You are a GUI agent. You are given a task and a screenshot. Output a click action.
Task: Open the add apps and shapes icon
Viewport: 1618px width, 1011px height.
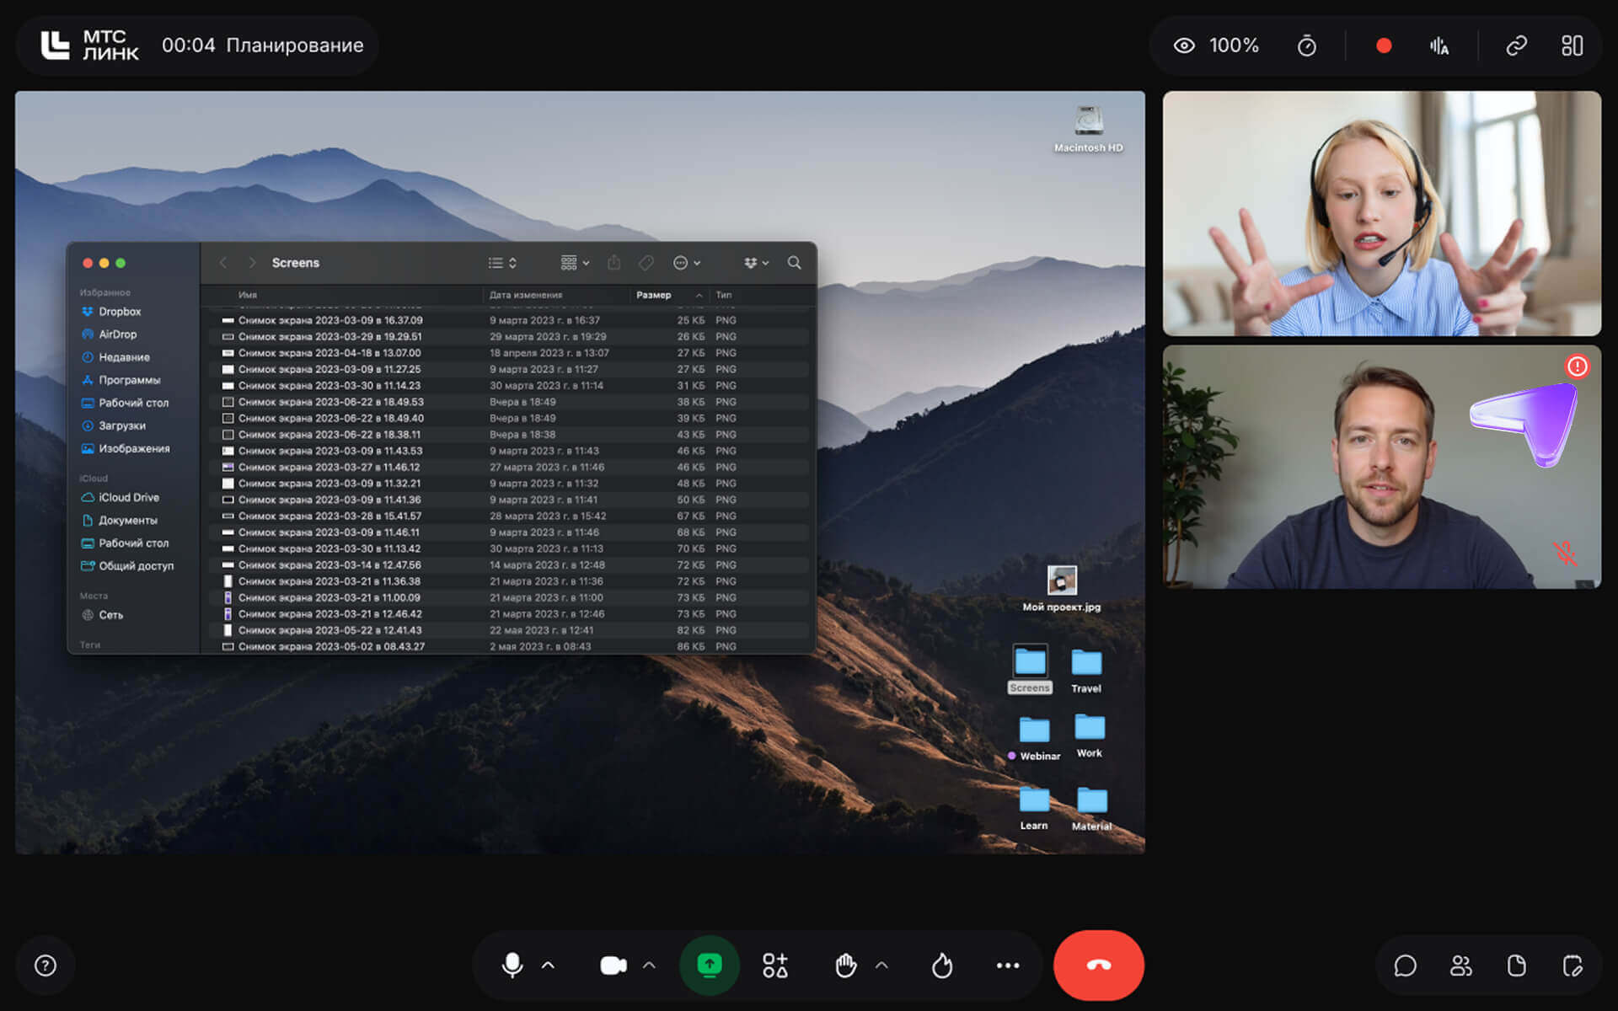pos(774,965)
